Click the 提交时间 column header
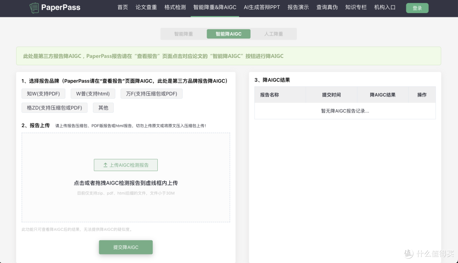 [331, 95]
